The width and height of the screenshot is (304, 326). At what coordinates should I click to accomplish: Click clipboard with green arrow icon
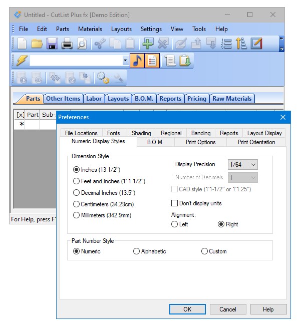pyautogui.click(x=185, y=61)
